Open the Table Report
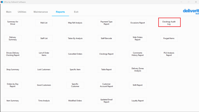The height and width of the screenshot is (112, 199). point(106,70)
